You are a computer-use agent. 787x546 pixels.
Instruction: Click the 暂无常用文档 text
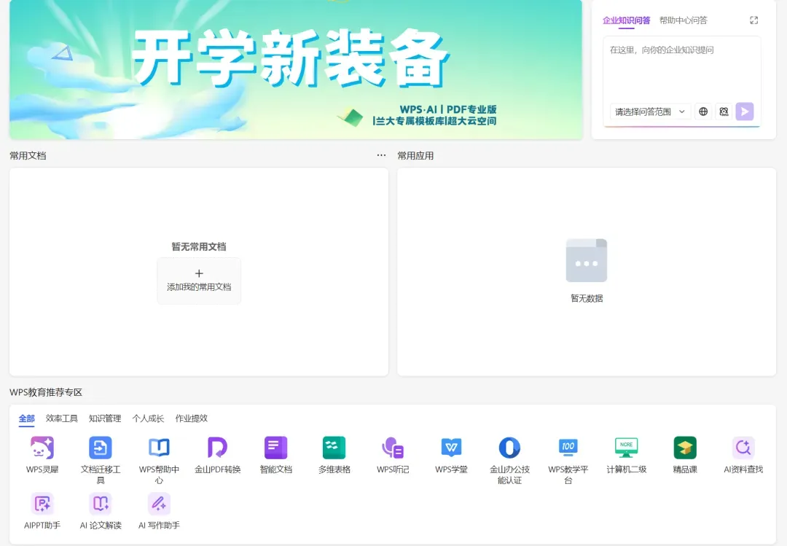coord(199,246)
